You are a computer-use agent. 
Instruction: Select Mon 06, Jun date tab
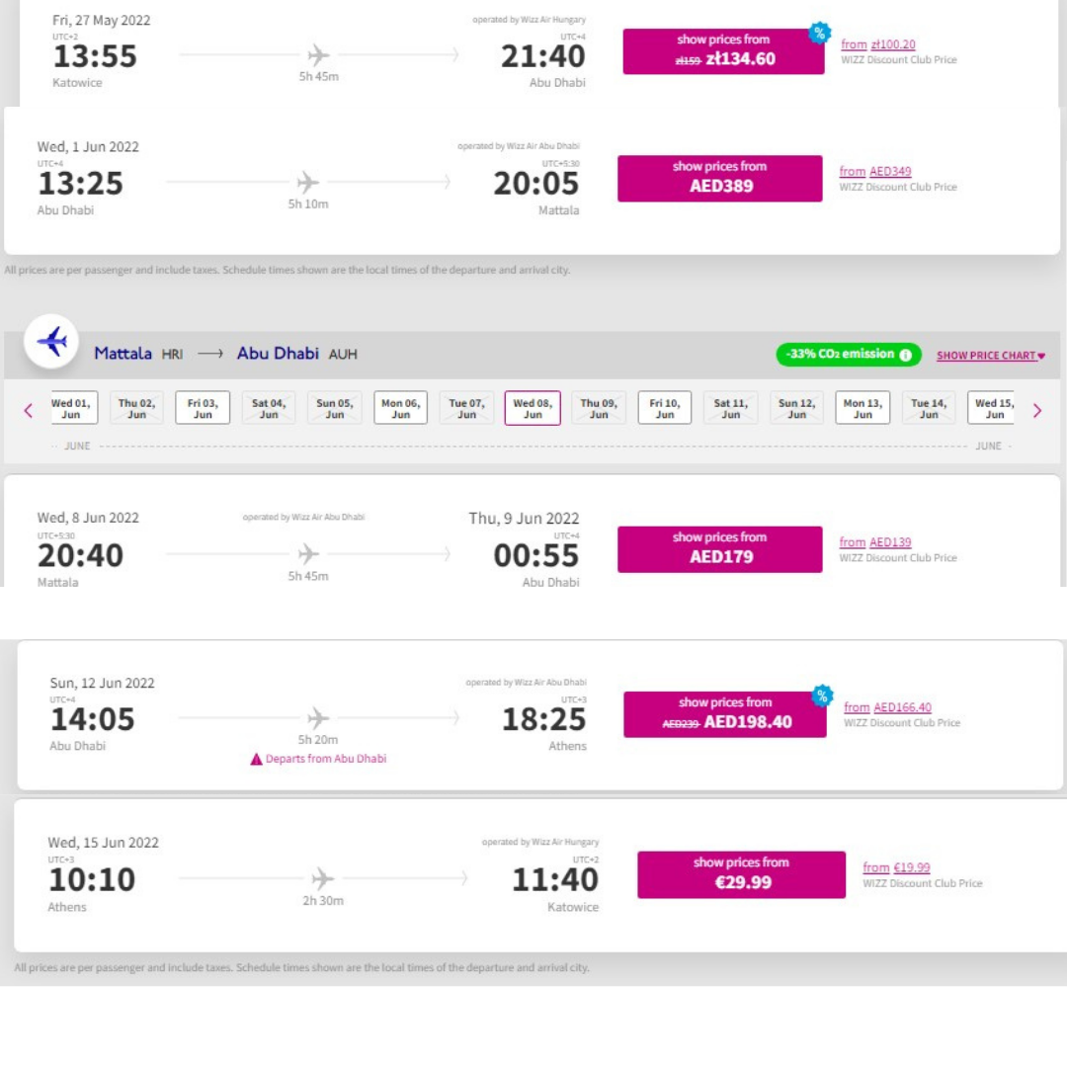[x=401, y=408]
